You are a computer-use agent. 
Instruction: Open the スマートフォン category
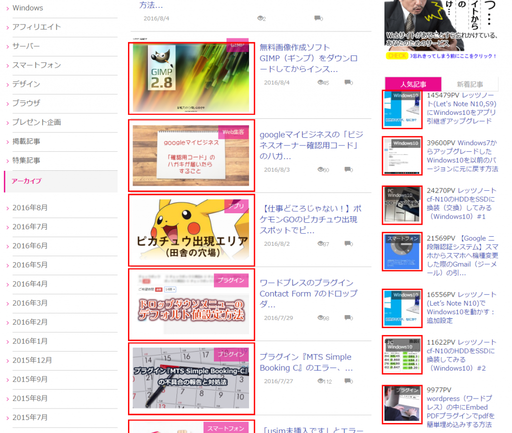coord(36,65)
